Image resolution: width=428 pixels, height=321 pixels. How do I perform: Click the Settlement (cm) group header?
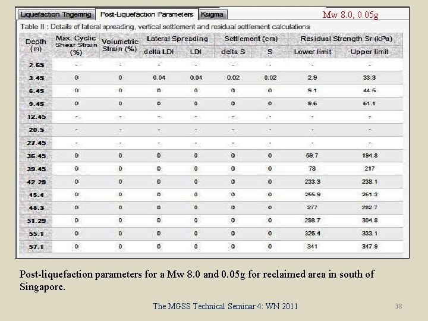pyautogui.click(x=251, y=39)
